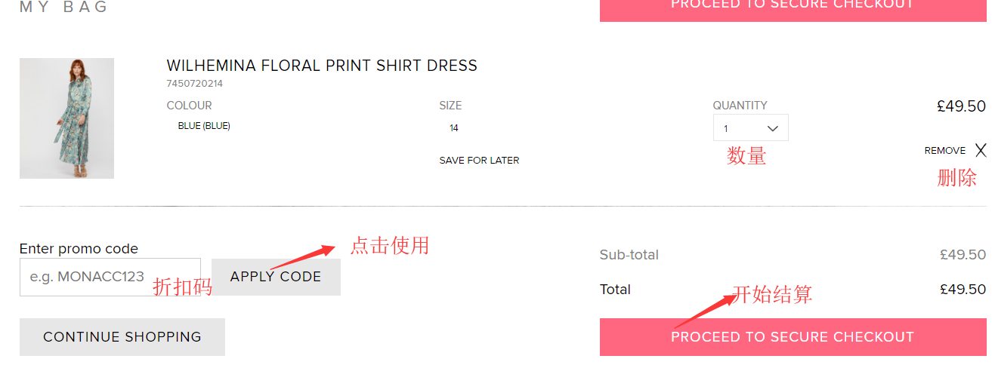Open Wilhemina Floral Print Shirt Dress page

point(322,66)
